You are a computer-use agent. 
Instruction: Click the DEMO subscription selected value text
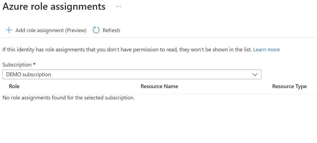coord(29,75)
